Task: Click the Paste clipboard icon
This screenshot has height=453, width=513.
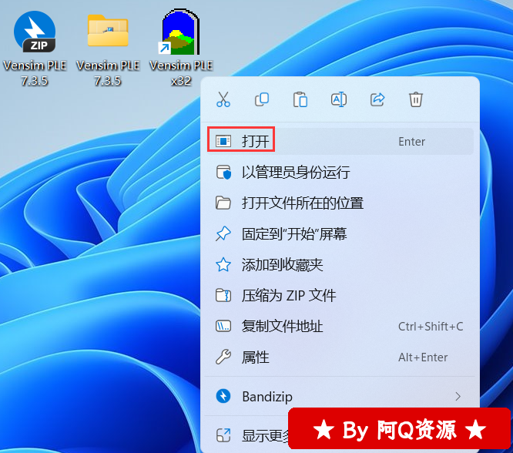Action: [x=300, y=99]
